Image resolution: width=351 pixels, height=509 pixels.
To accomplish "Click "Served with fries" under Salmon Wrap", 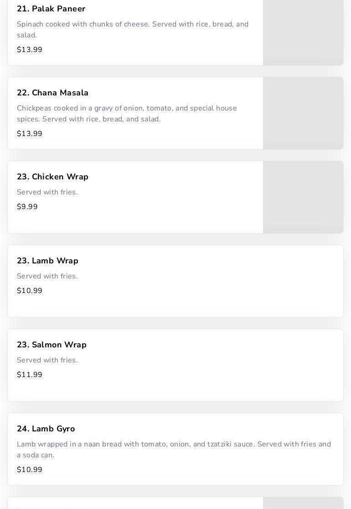I will point(47,361).
